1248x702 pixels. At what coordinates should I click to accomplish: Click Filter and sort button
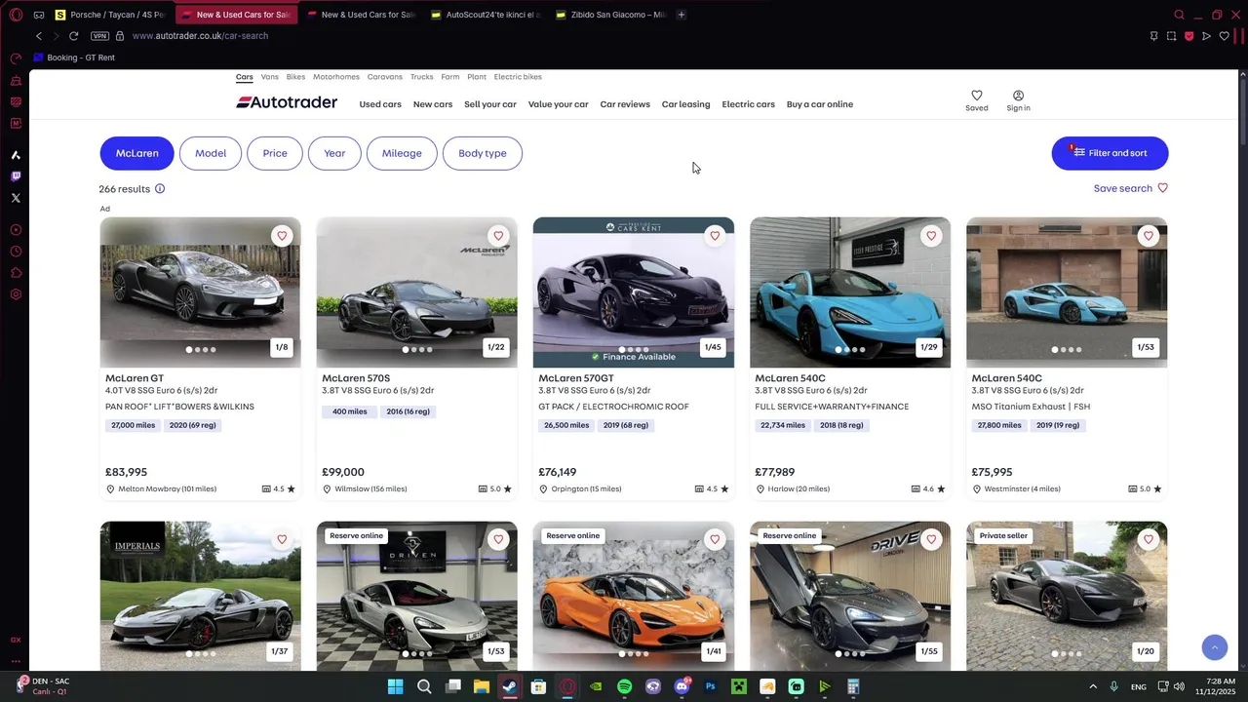click(1110, 153)
